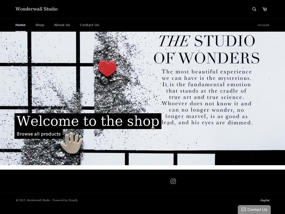Click the PayPal payment icon
The height and width of the screenshot is (214, 285).
click(x=265, y=200)
